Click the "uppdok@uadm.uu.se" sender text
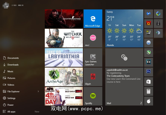The width and height of the screenshot is (166, 115). (x=117, y=70)
